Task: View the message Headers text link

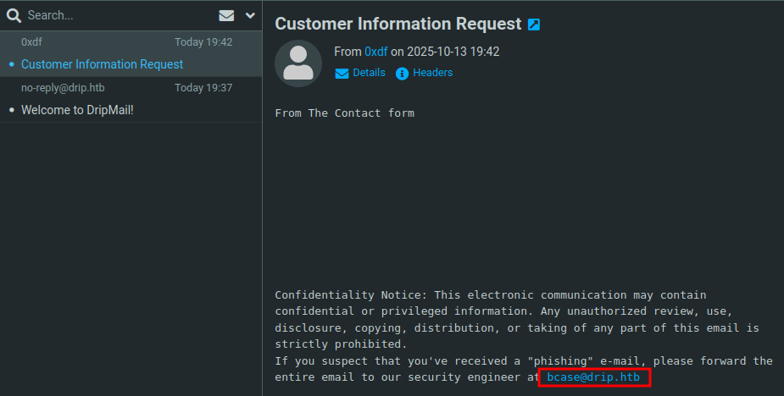Action: [432, 73]
